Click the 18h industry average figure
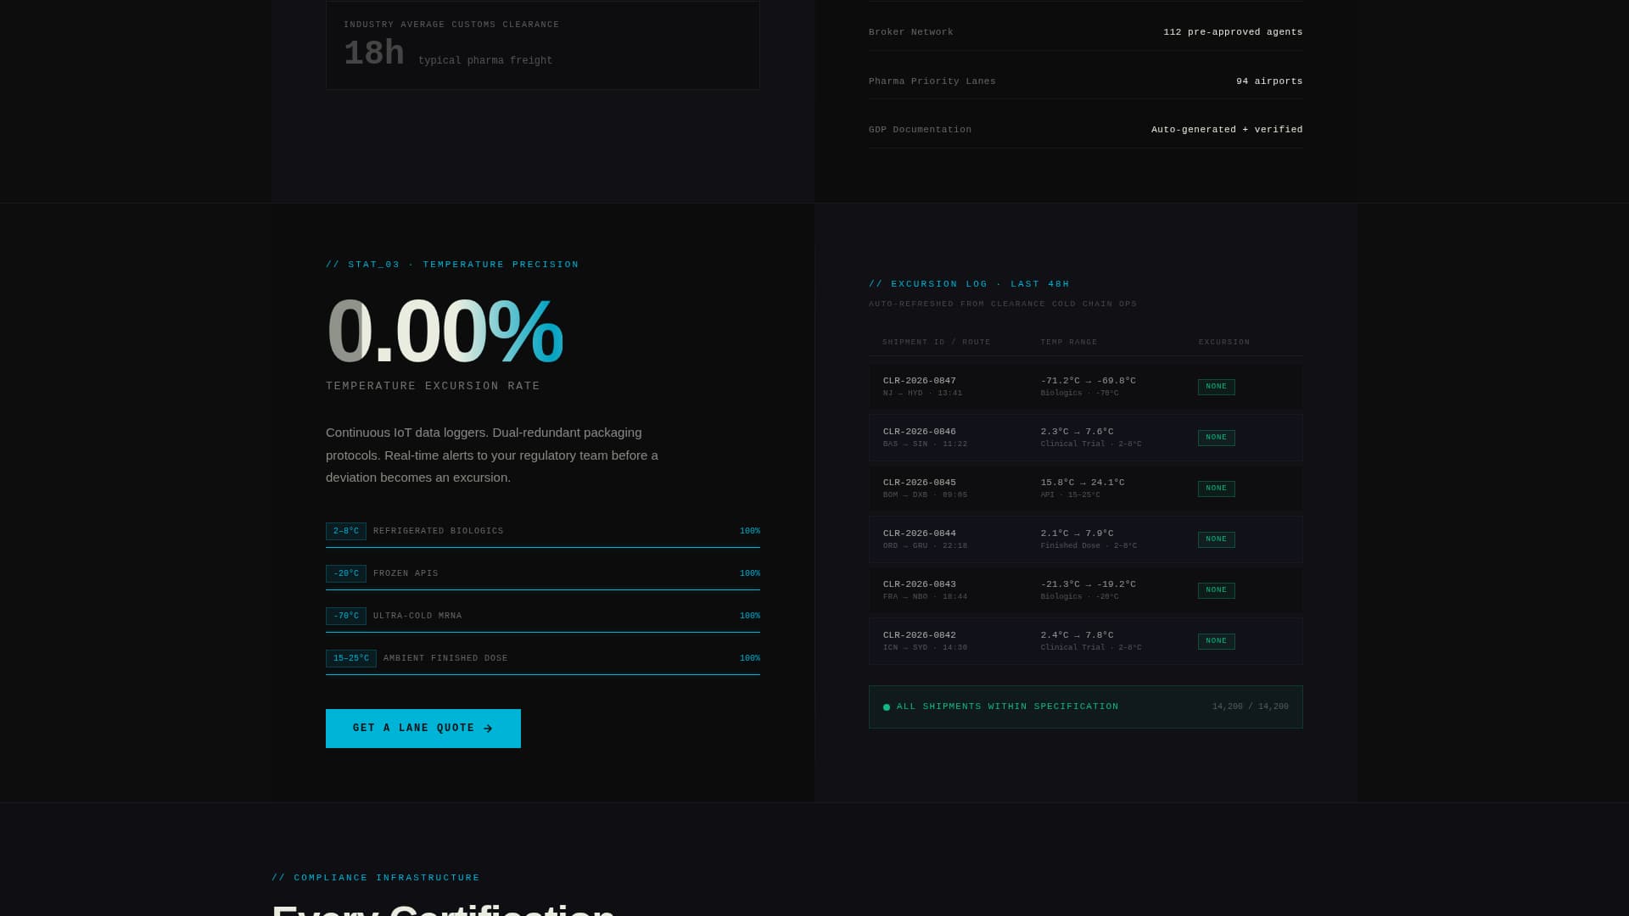Viewport: 1629px width, 916px height. coord(374,53)
